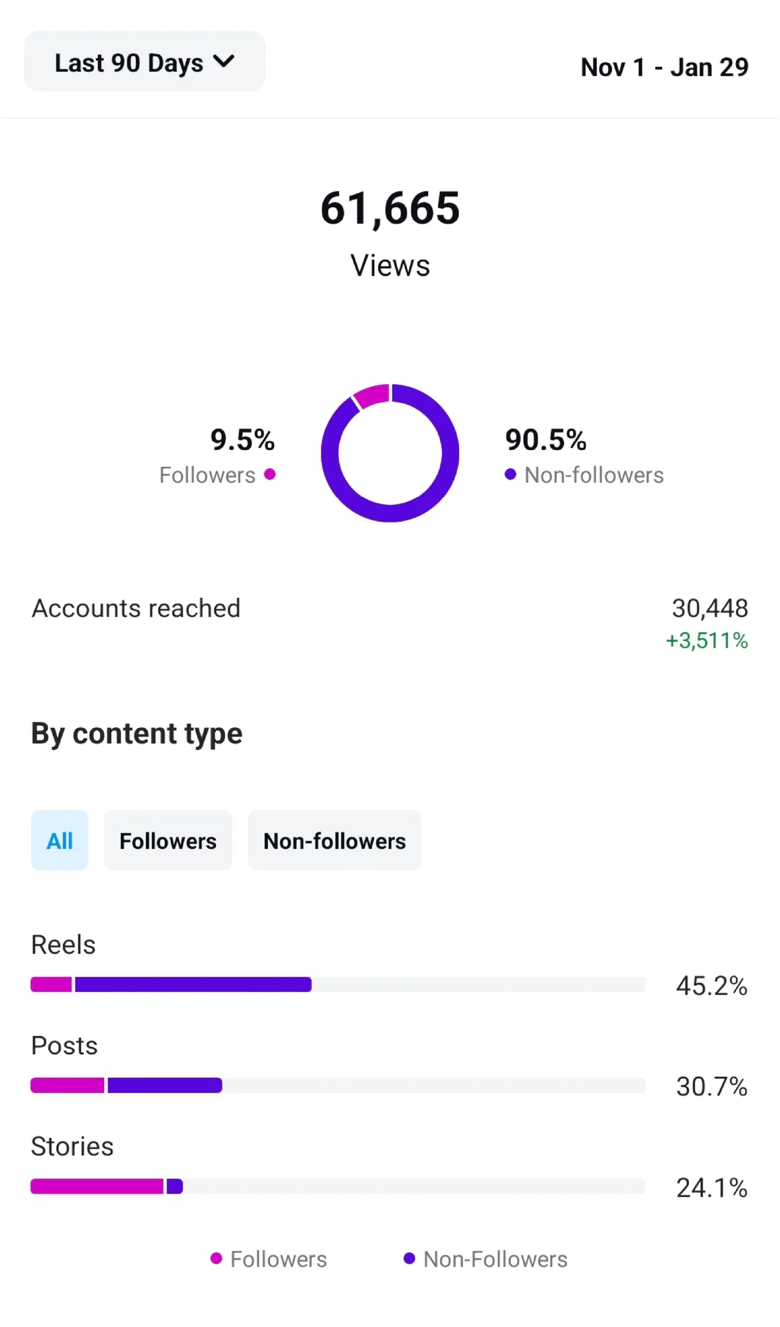Click the Reels purple bar segment
Image resolution: width=780 pixels, height=1327 pixels.
[x=193, y=984]
